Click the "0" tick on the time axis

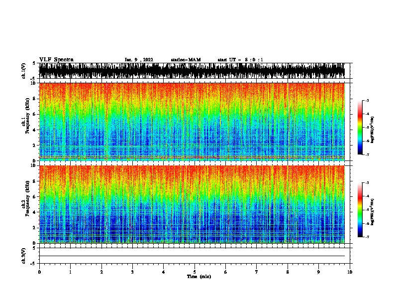click(39, 272)
